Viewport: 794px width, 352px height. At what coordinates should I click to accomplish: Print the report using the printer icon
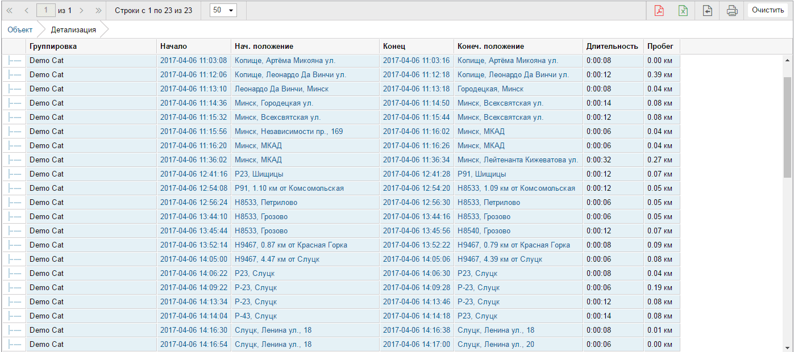[732, 10]
